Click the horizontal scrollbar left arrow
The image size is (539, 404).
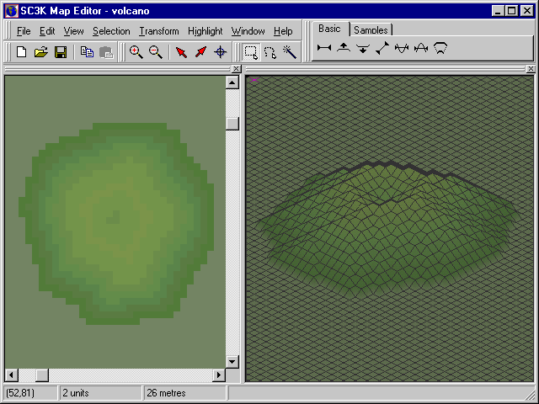click(x=12, y=375)
